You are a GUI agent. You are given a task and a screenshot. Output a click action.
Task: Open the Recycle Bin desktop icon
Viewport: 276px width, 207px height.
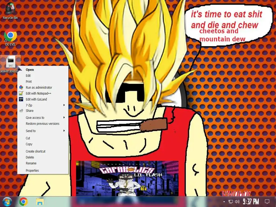click(11, 11)
